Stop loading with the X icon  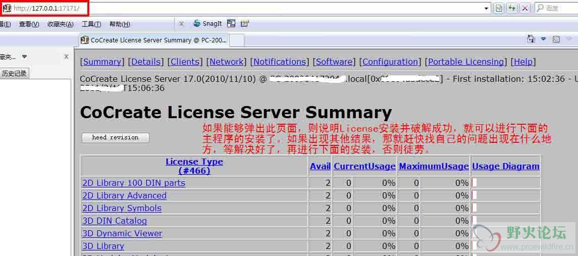525,8
